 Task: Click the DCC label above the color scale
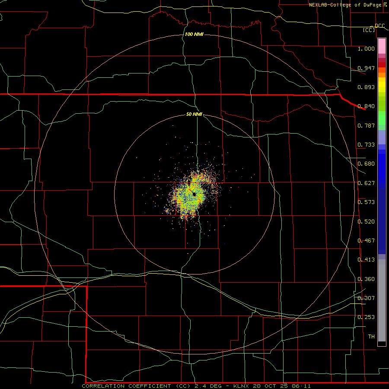tap(379, 26)
